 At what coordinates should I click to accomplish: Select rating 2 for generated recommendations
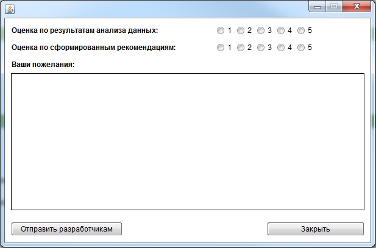(241, 48)
